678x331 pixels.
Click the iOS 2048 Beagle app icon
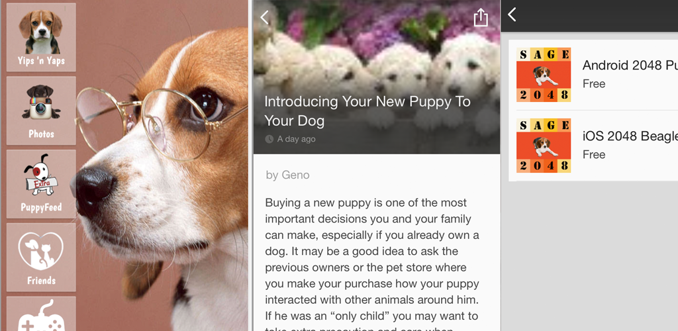click(x=544, y=146)
